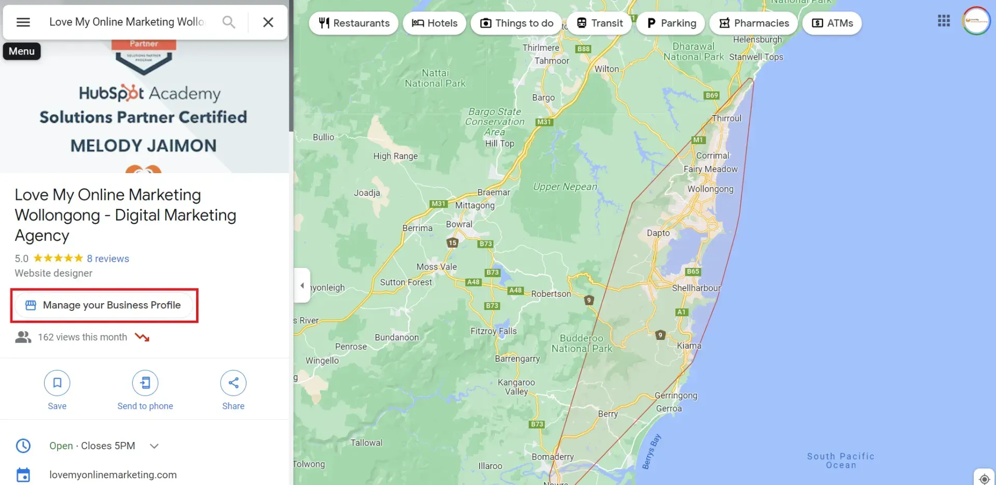Click the Share icon
996x485 pixels.
click(233, 383)
